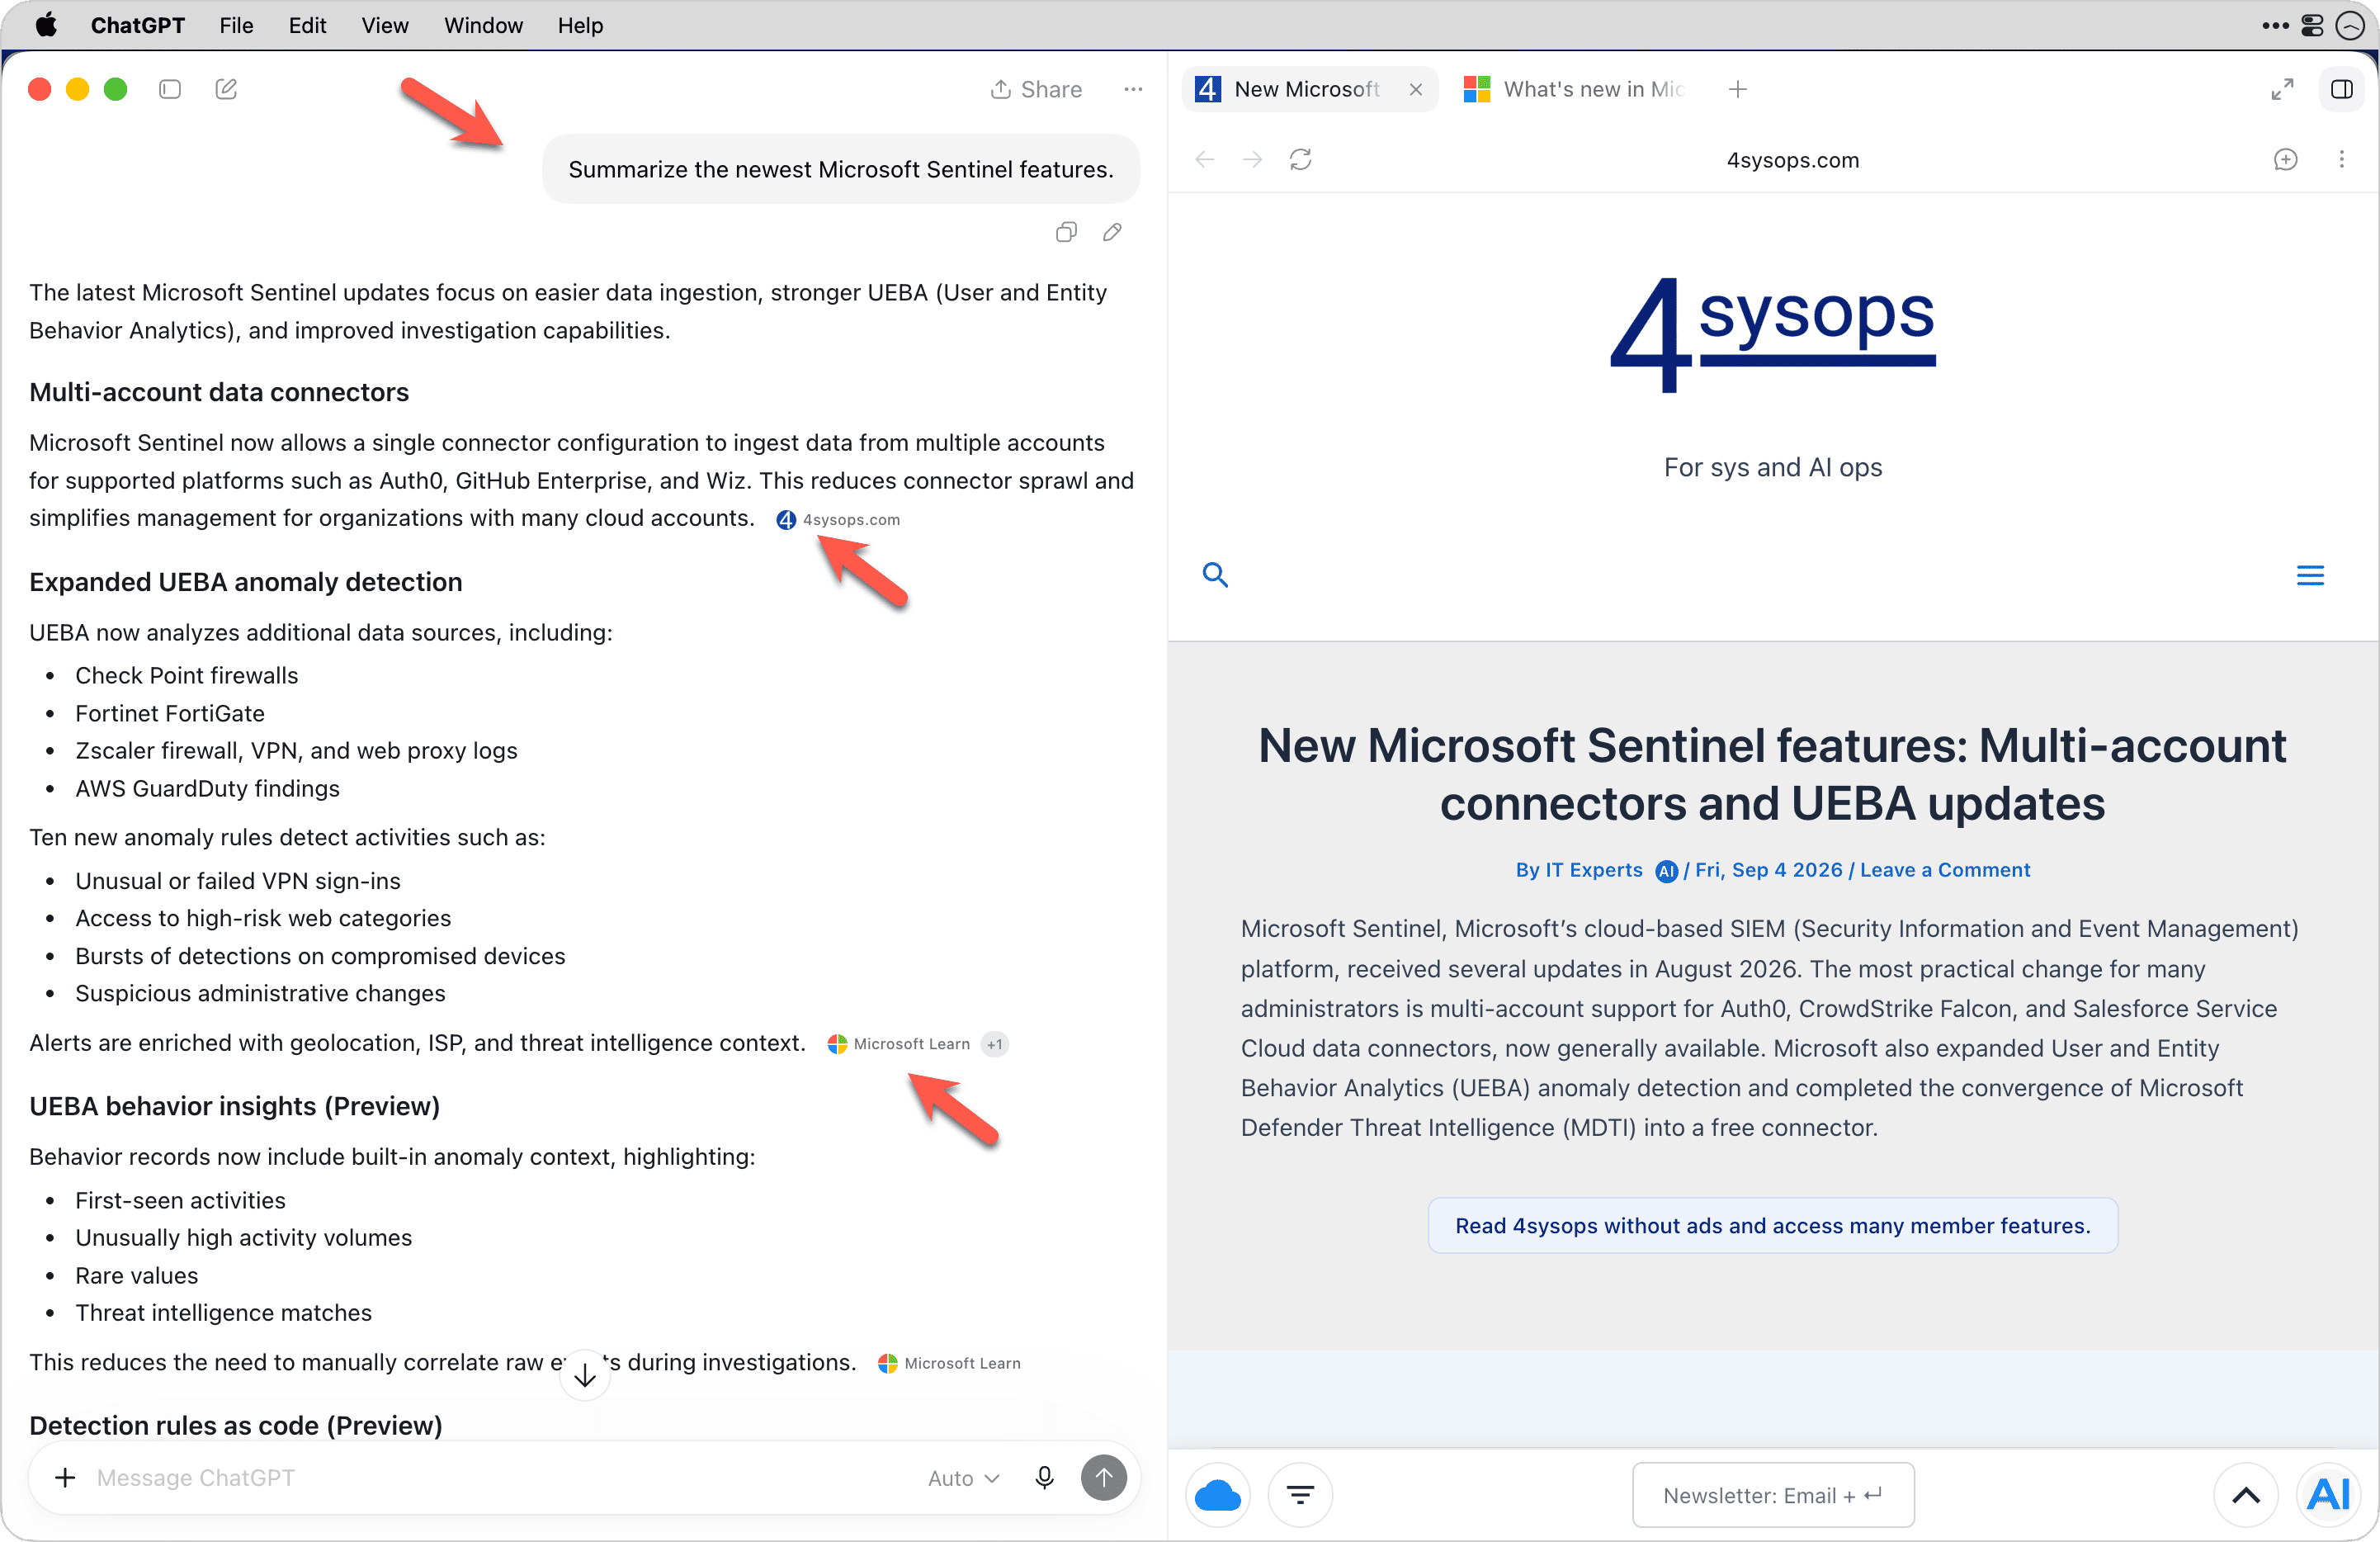Open the menu bar overflow dots
The width and height of the screenshot is (2380, 1542).
pos(2274,25)
